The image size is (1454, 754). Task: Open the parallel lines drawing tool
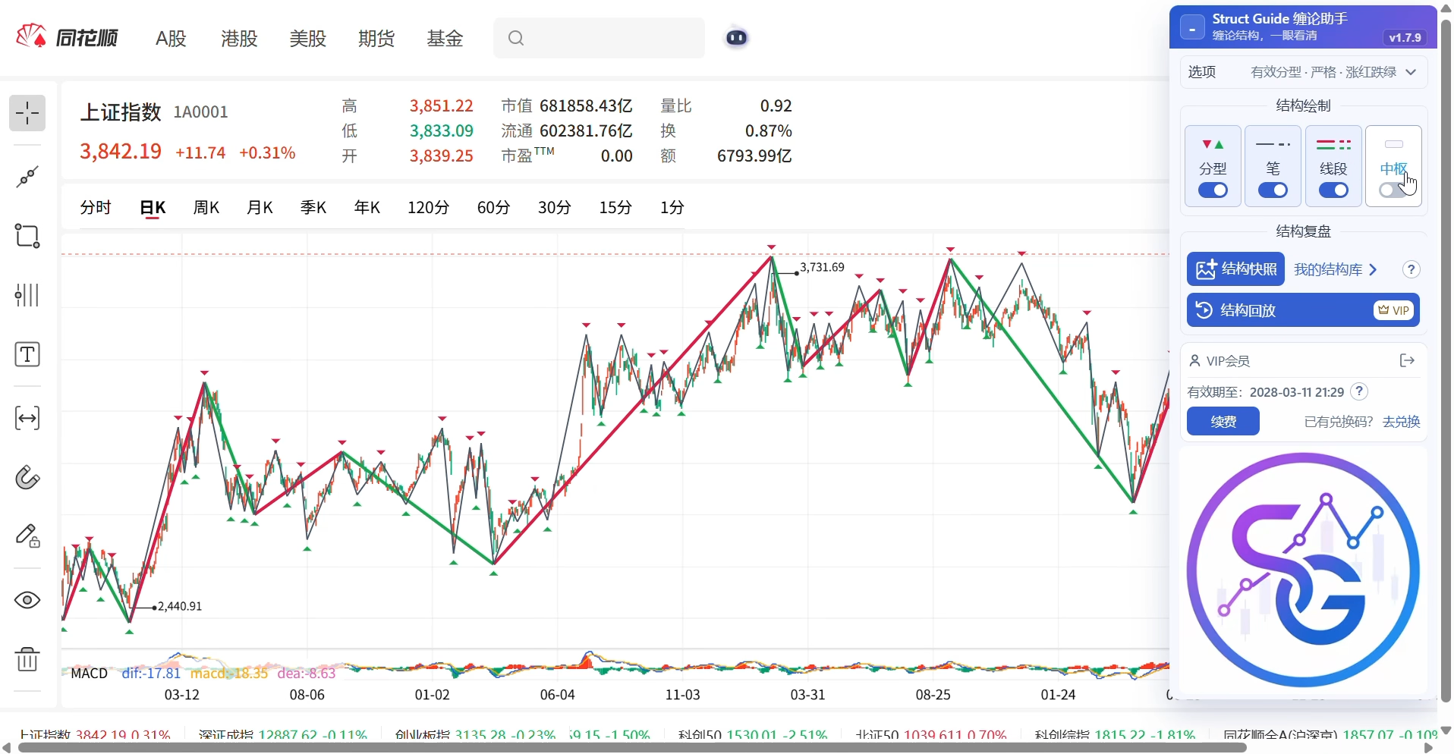click(27, 295)
